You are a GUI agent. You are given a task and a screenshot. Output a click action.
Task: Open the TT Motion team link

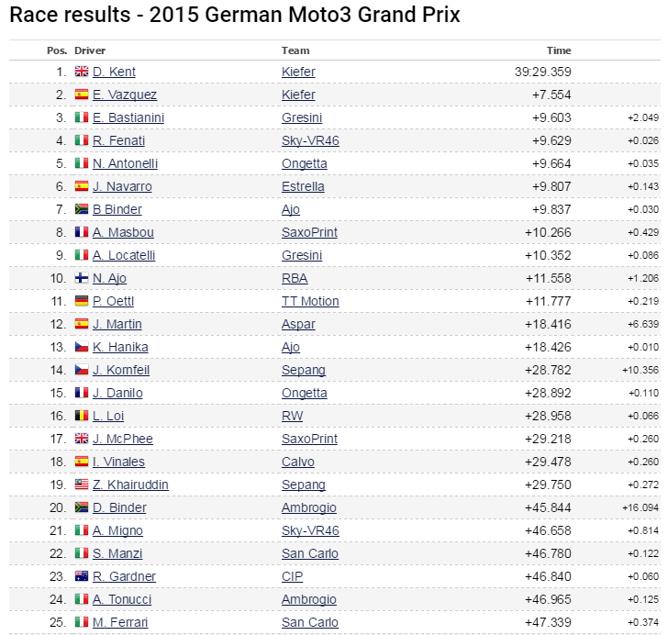[310, 301]
